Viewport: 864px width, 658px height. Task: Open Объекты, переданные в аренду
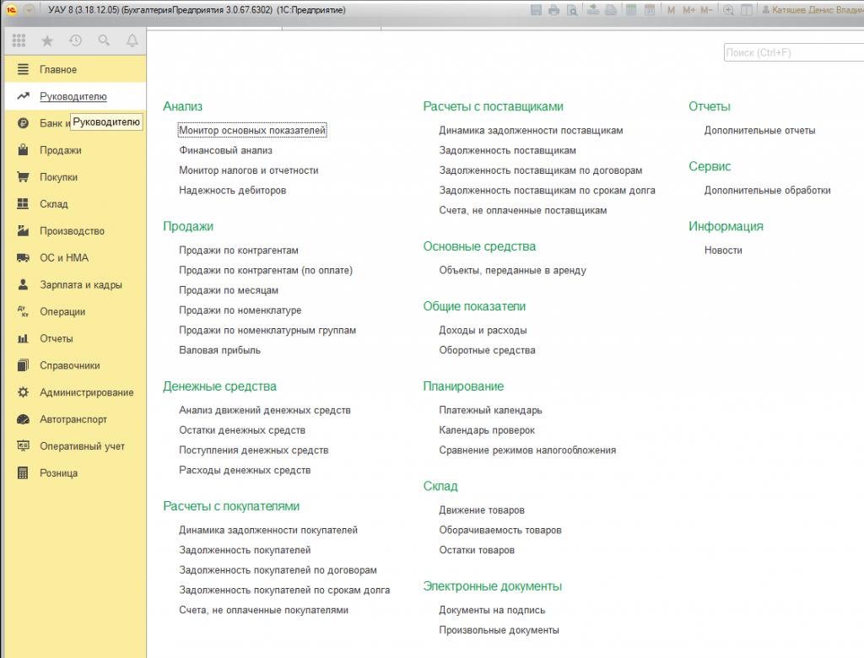[512, 270]
